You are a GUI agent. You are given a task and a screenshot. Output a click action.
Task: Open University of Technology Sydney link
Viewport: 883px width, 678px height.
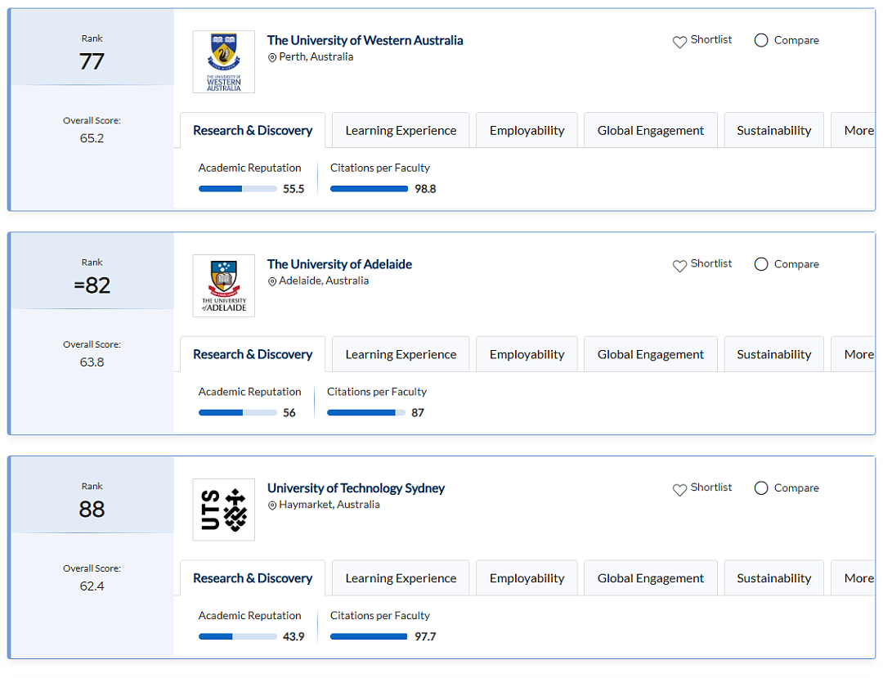coord(356,487)
